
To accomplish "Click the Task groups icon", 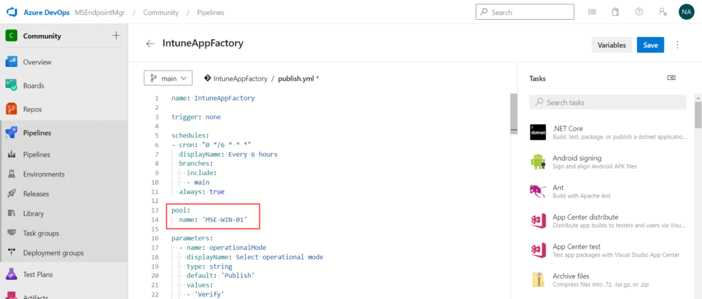I will pos(12,233).
